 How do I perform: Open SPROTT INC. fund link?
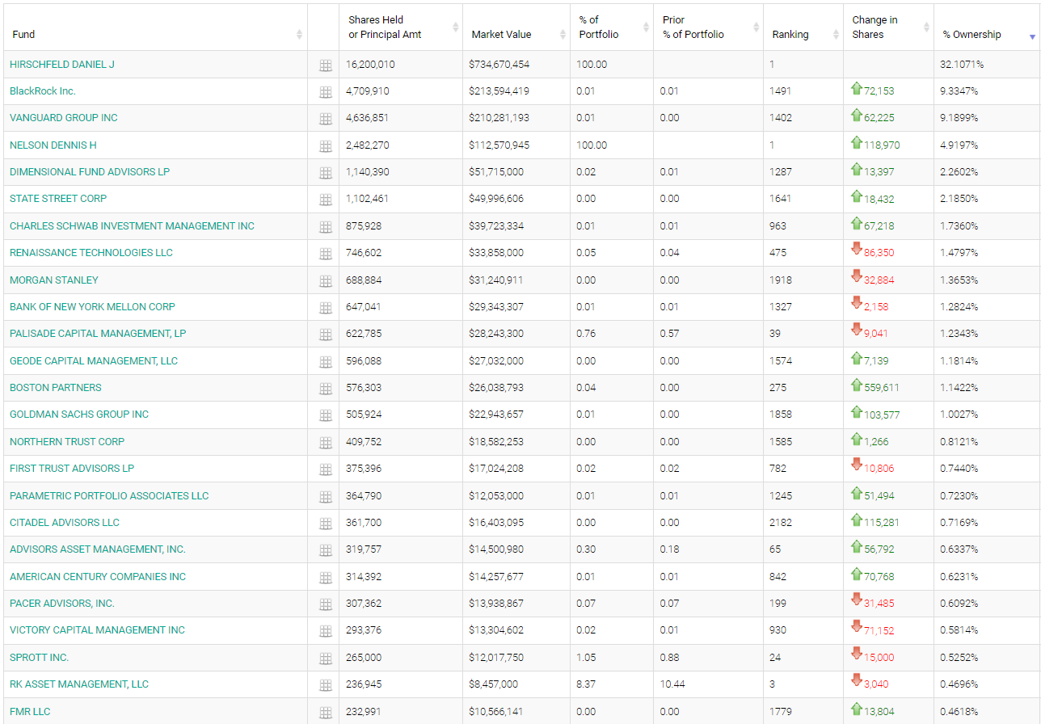[40, 657]
